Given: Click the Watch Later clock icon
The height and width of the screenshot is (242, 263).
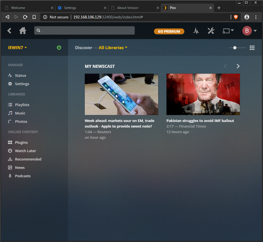Looking at the screenshot, I should [x=10, y=151].
